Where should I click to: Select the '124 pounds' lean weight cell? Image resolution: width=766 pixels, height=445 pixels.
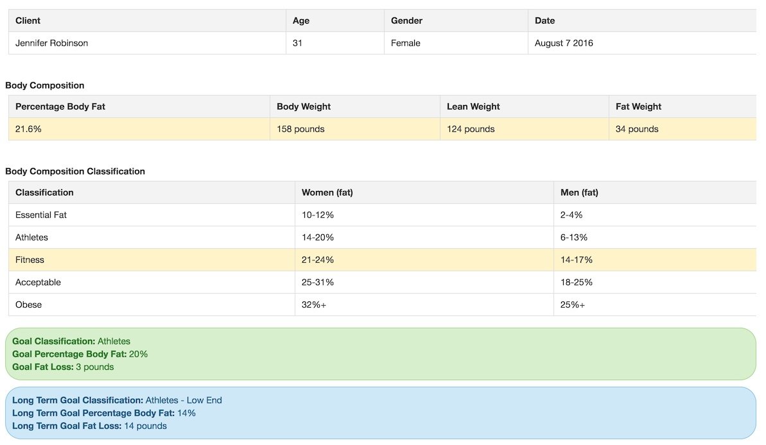point(524,129)
